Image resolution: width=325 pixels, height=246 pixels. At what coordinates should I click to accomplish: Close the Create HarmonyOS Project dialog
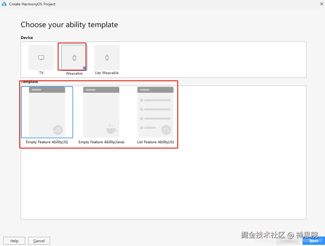(321, 4)
